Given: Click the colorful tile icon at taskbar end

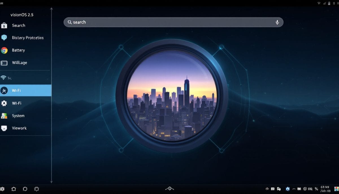Looking at the screenshot, I should click(x=336, y=189).
